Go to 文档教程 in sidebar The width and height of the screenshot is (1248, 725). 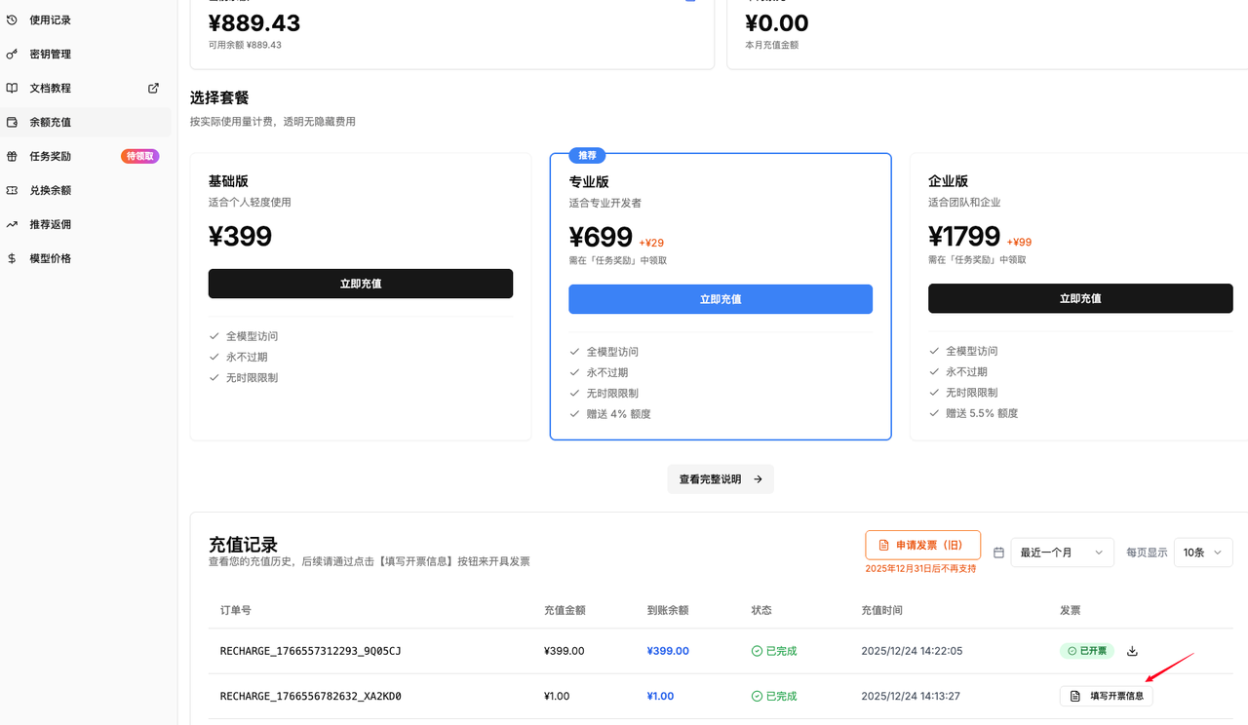pos(51,88)
